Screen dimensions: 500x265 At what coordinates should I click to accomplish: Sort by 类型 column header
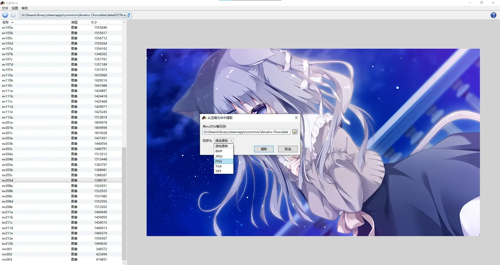click(x=79, y=22)
